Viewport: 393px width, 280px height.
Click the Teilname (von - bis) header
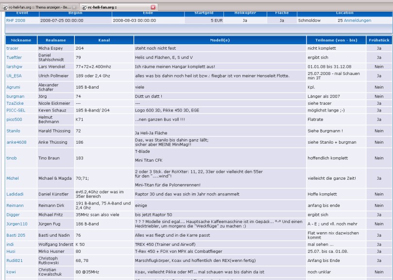336,40
